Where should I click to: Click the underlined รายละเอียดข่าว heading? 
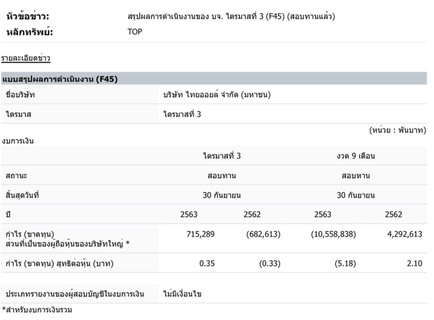25,58
